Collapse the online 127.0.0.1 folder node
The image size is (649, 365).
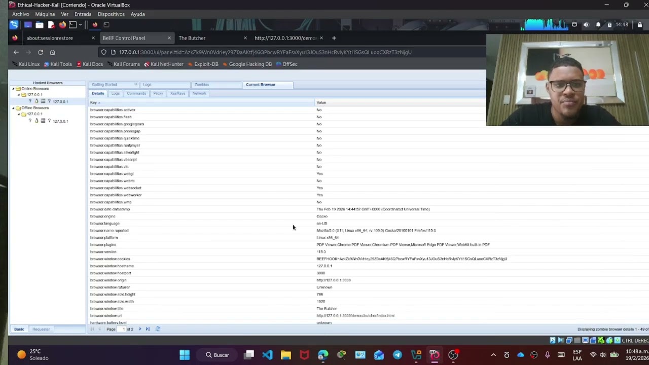pyautogui.click(x=19, y=95)
